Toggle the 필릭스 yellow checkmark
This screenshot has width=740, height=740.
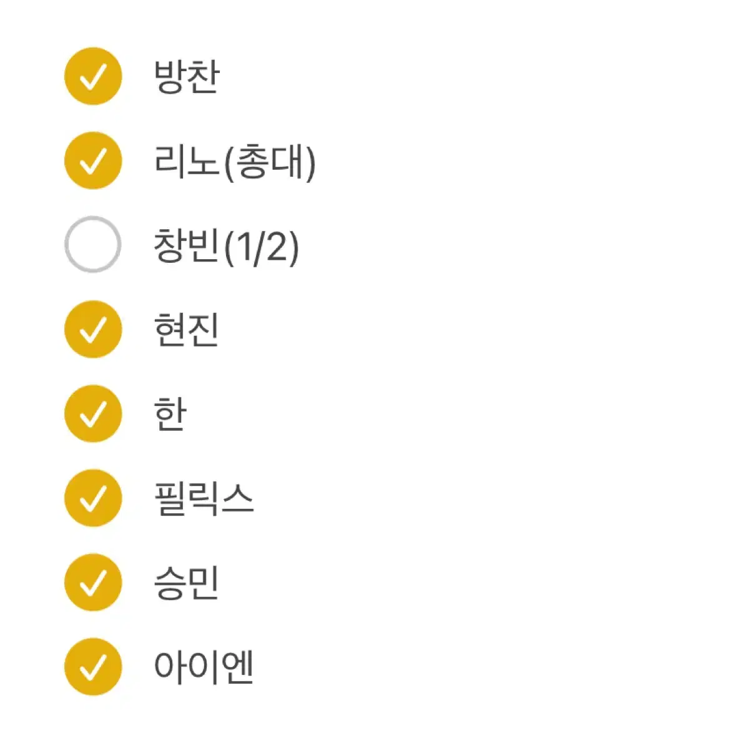[x=93, y=498]
